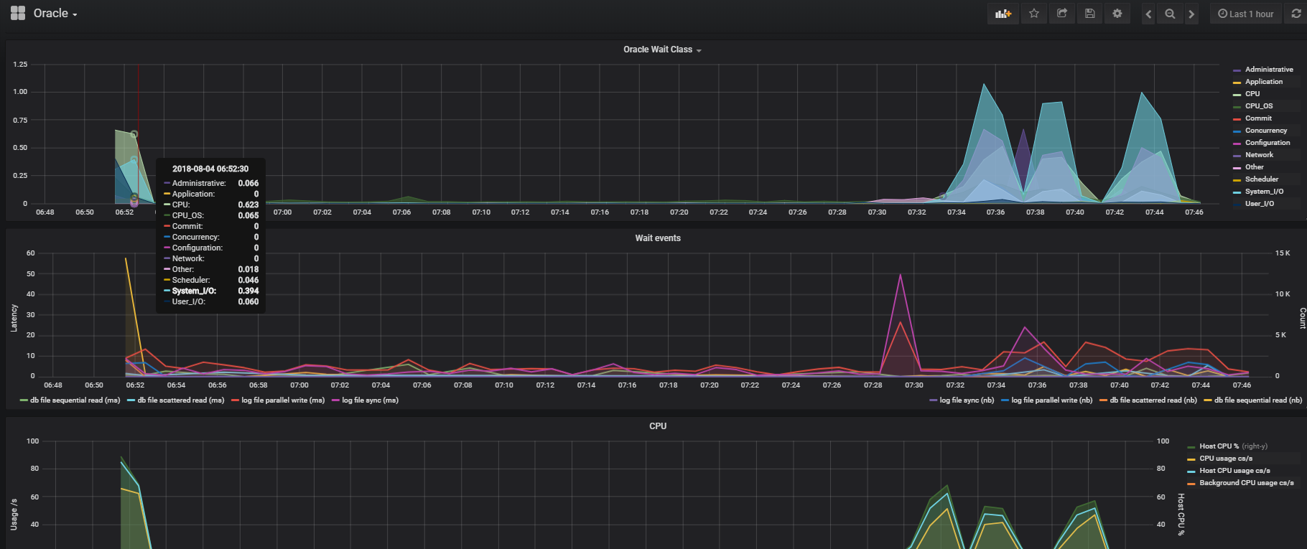
Task: Click the Grafana dashboards grid icon
Action: click(x=18, y=13)
